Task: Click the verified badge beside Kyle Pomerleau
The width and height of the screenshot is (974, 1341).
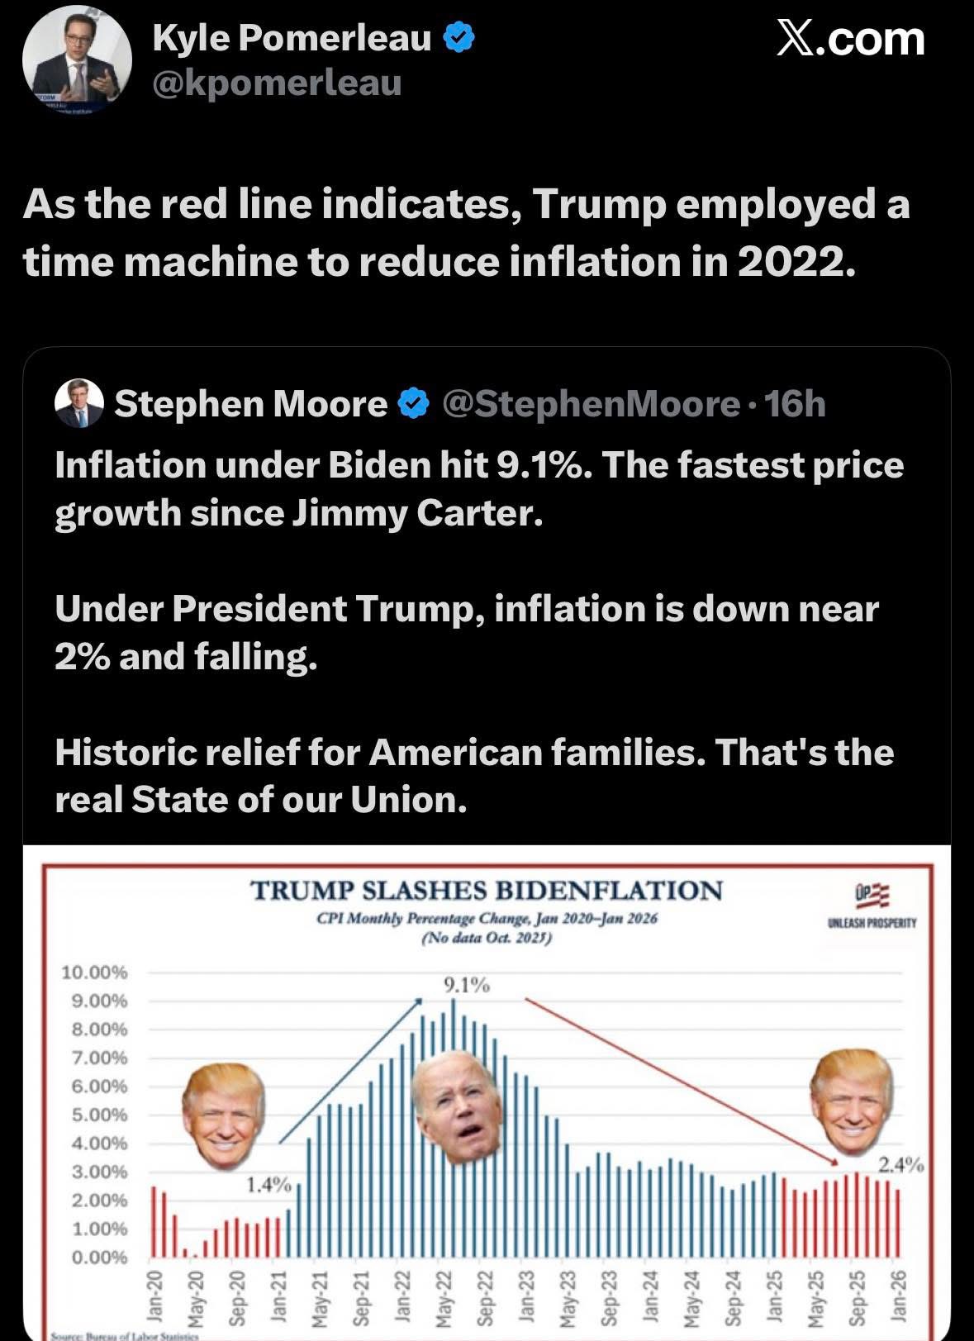Action: point(459,38)
